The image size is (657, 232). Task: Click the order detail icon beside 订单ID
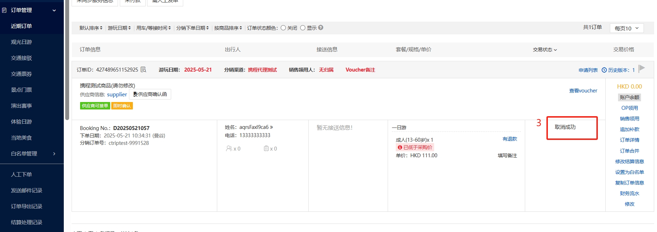pos(143,69)
